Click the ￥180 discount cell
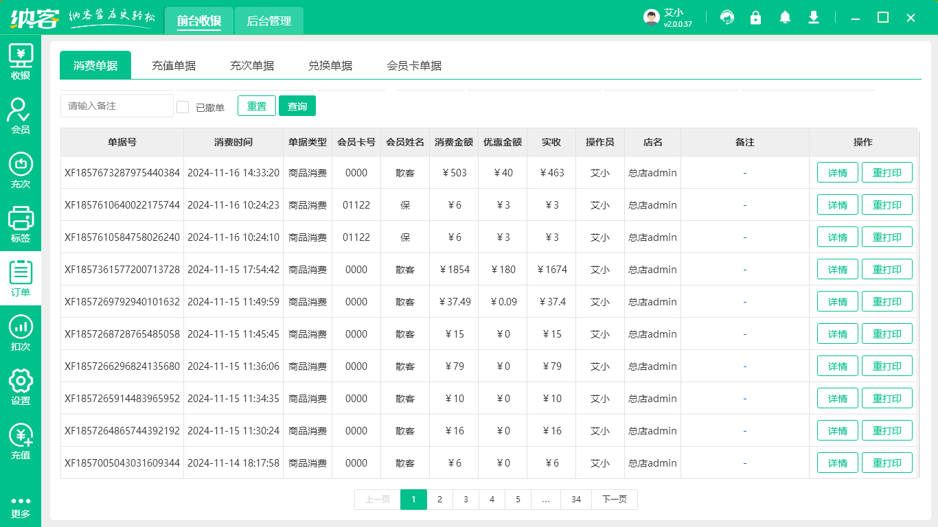 pyautogui.click(x=503, y=270)
